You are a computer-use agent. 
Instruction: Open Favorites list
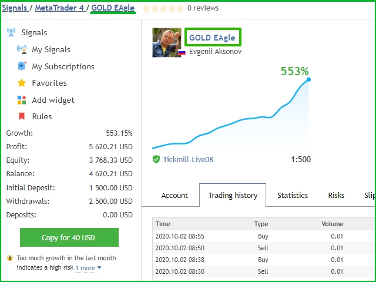click(x=49, y=83)
